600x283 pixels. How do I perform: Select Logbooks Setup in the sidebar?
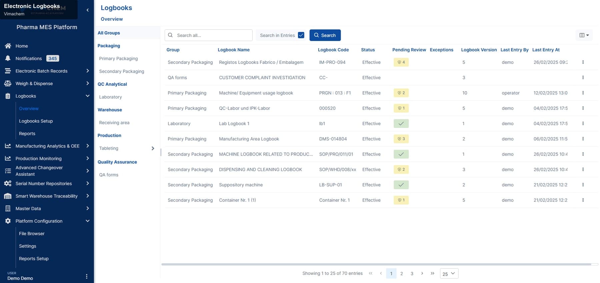click(36, 121)
